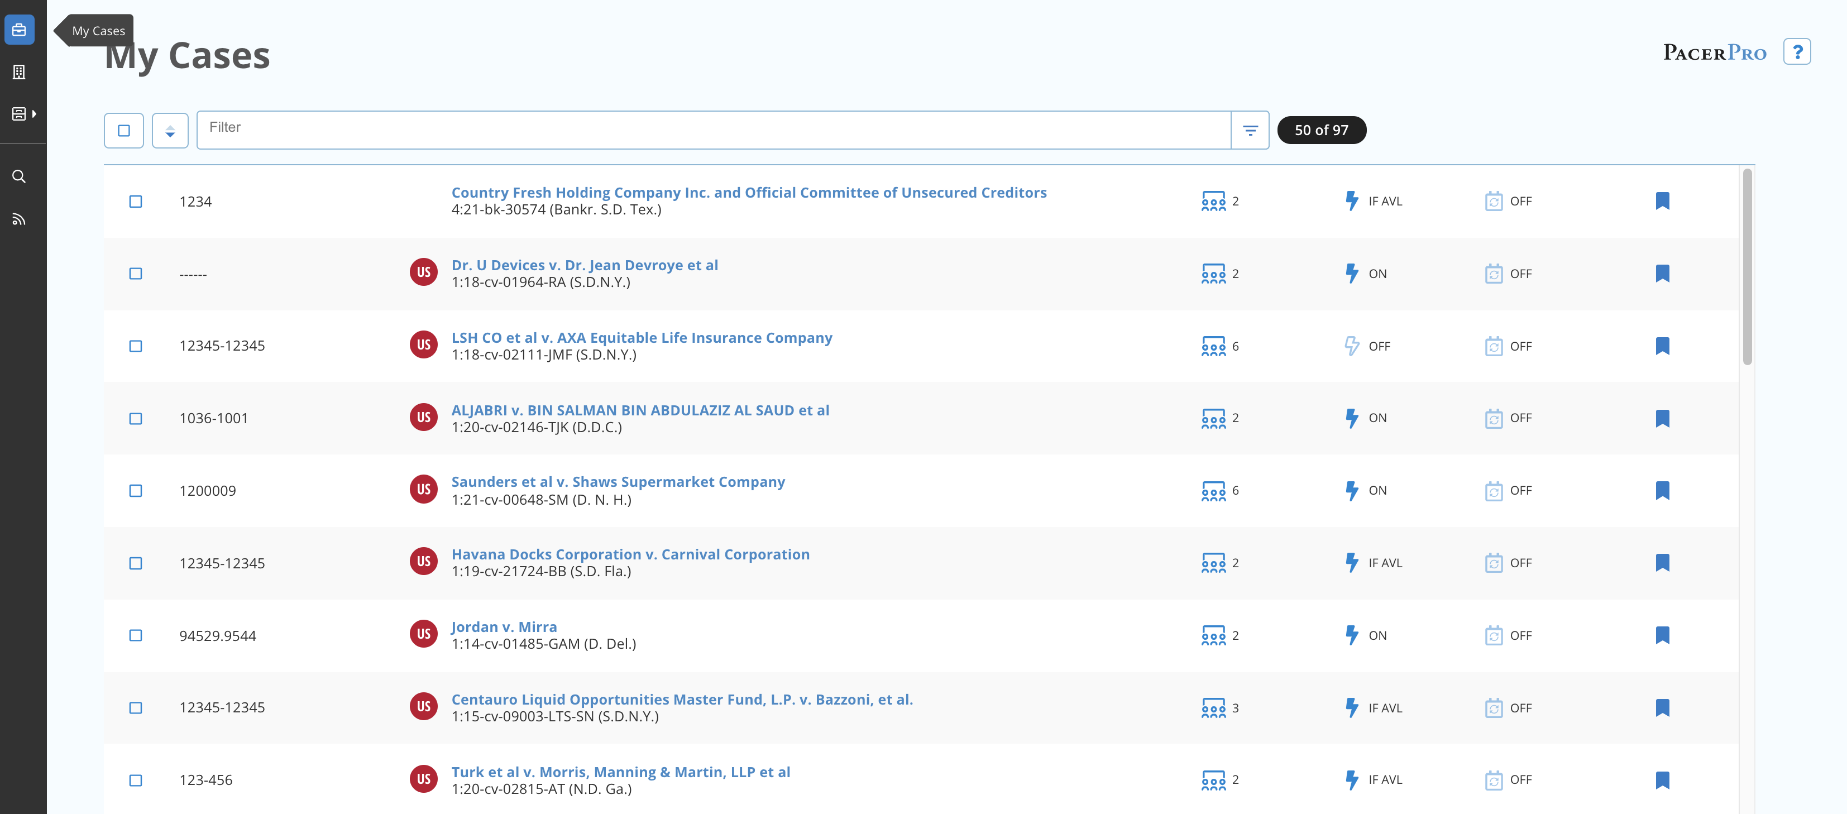This screenshot has height=814, width=1847.
Task: Click bookmark icon on Country Fresh Holding row
Action: (1662, 202)
